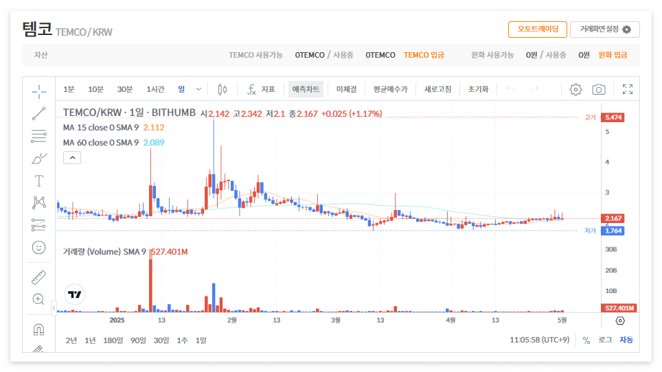
Task: Set chart range to 1주
Action: click(182, 340)
